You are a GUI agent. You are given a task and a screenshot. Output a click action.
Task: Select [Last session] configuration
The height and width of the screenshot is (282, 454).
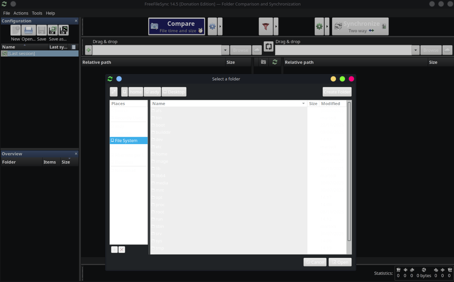pyautogui.click(x=39, y=53)
